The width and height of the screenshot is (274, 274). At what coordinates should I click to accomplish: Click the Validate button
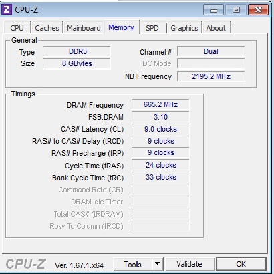tap(189, 264)
